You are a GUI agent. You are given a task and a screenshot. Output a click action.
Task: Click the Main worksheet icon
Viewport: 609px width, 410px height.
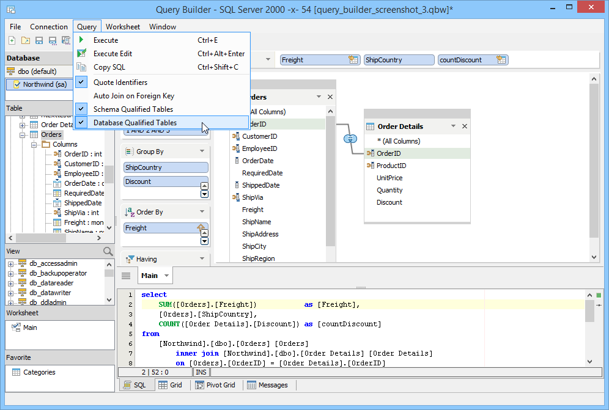click(x=16, y=328)
